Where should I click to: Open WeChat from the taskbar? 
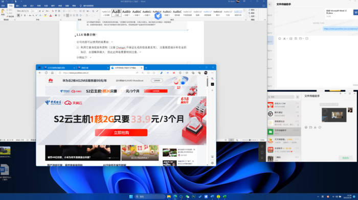[x=188, y=196]
